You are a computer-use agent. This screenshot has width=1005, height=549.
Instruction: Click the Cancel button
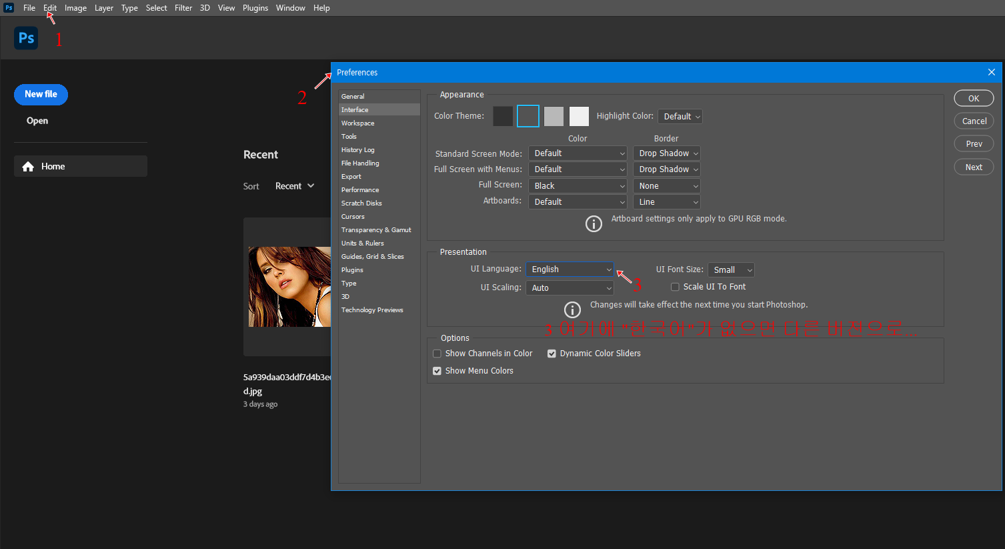(x=974, y=121)
